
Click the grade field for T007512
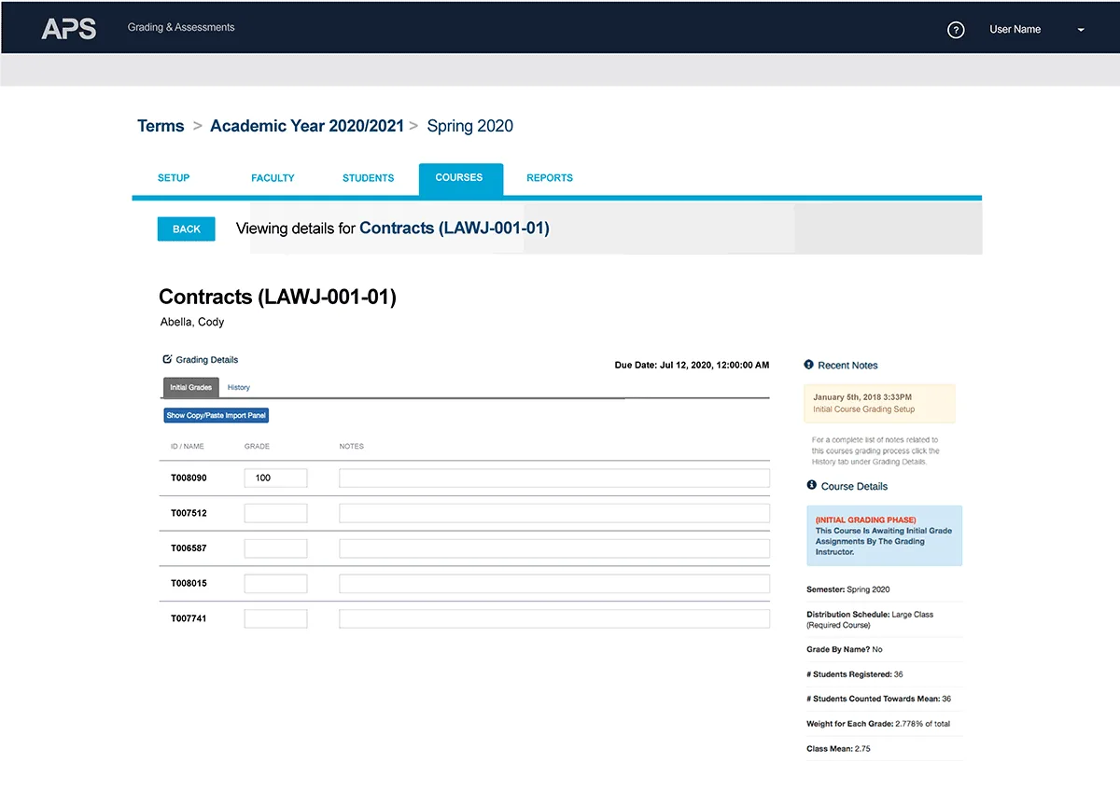pyautogui.click(x=275, y=513)
